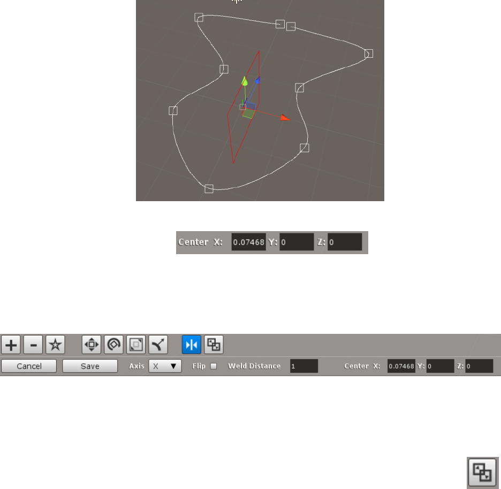Click the large overlapping squares icon at the bottom right
The width and height of the screenshot is (501, 489).
pos(482,472)
